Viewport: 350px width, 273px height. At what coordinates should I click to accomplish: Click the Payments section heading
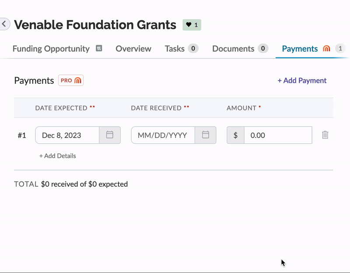[34, 81]
